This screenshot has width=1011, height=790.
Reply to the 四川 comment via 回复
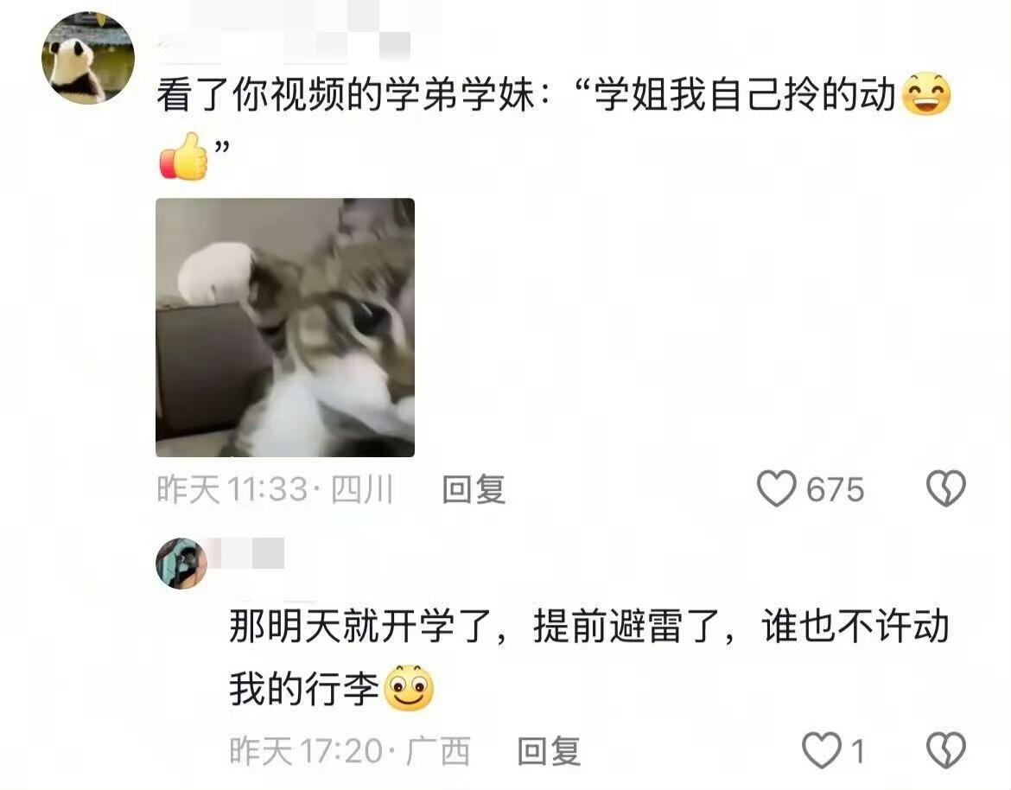(474, 489)
